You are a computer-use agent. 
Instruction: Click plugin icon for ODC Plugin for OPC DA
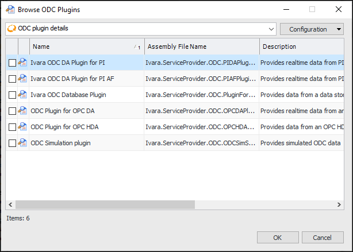click(x=23, y=111)
